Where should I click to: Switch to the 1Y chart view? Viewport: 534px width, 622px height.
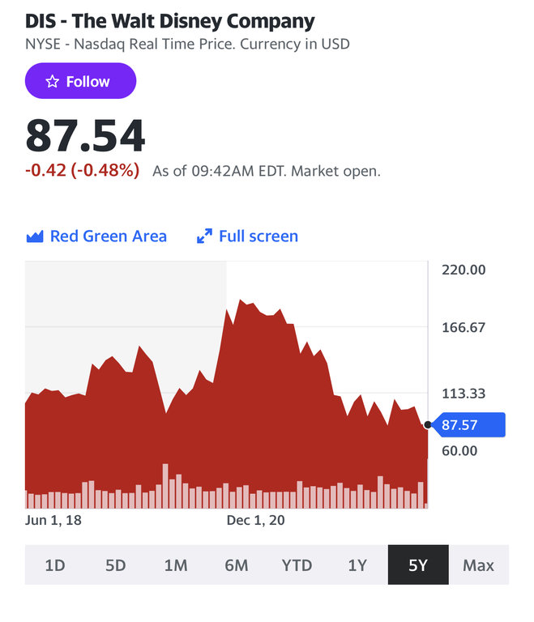357,565
